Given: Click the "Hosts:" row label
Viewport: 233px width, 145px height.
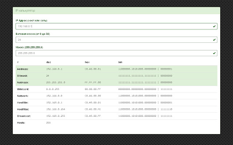Looking at the screenshot, I should (21, 123).
